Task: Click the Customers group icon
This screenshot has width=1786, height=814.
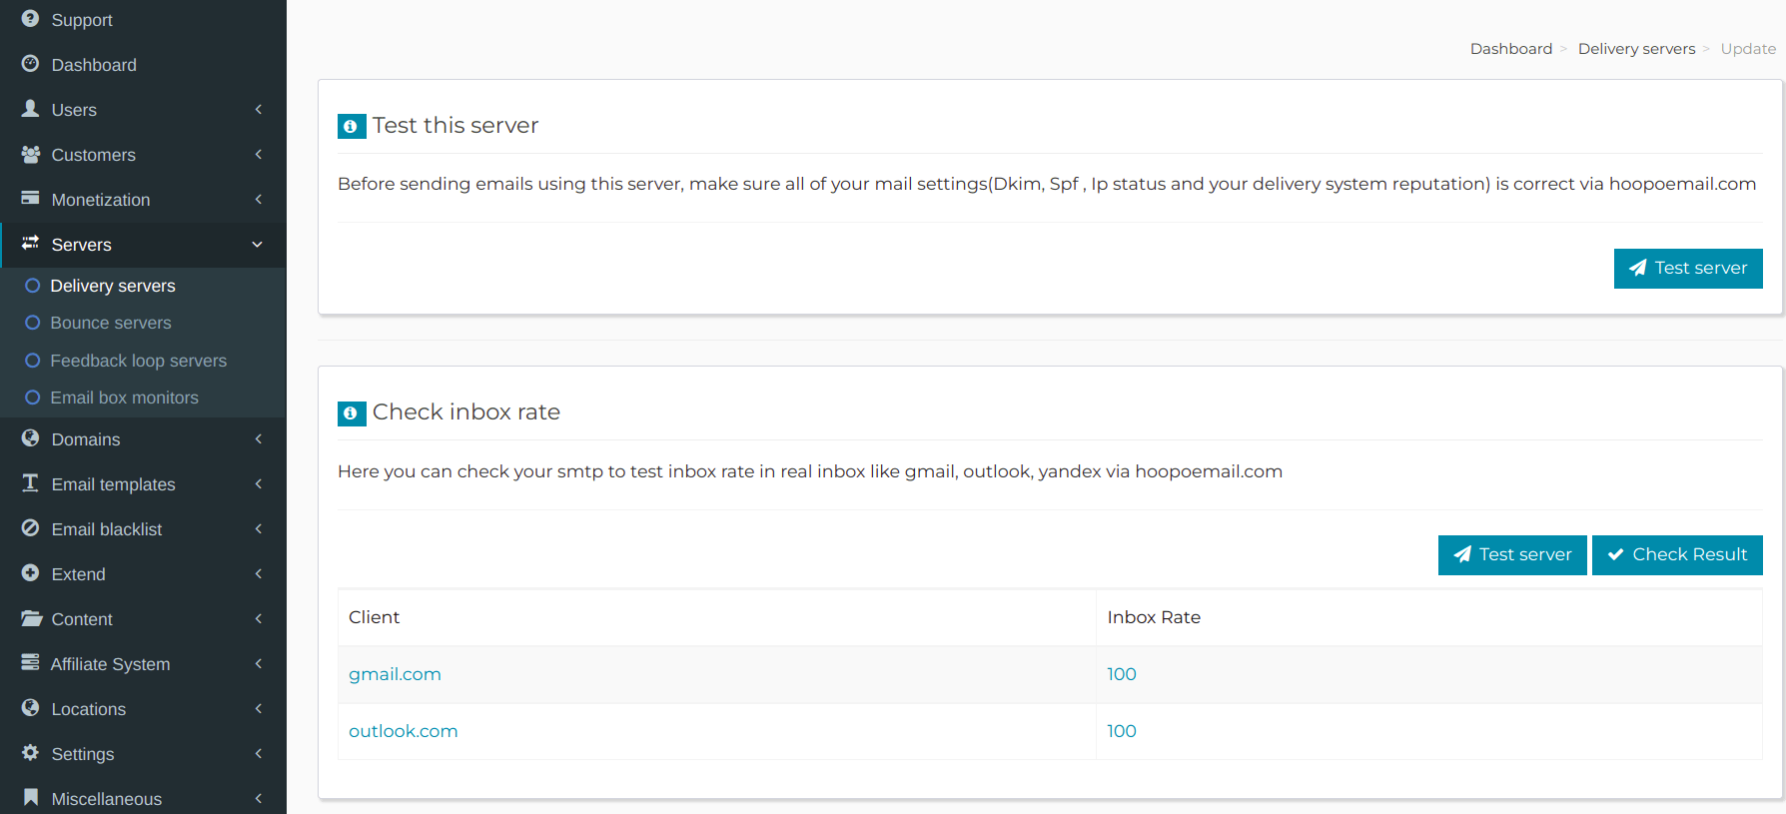Action: coord(30,155)
